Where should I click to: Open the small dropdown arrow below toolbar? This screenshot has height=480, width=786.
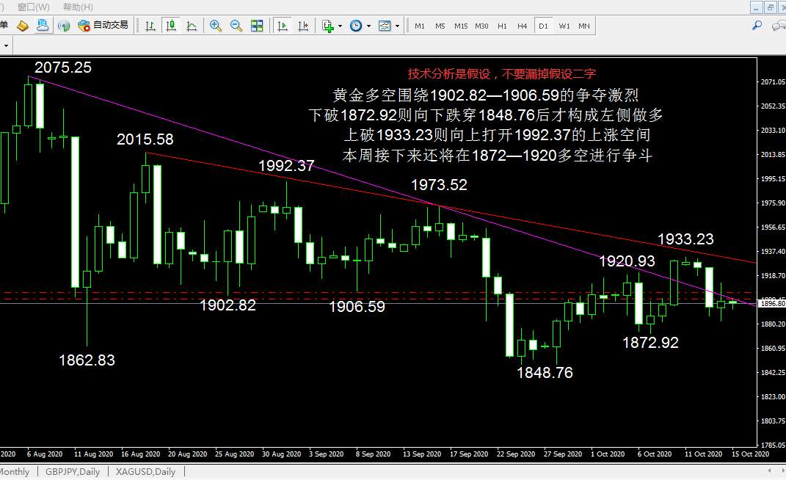[6, 46]
